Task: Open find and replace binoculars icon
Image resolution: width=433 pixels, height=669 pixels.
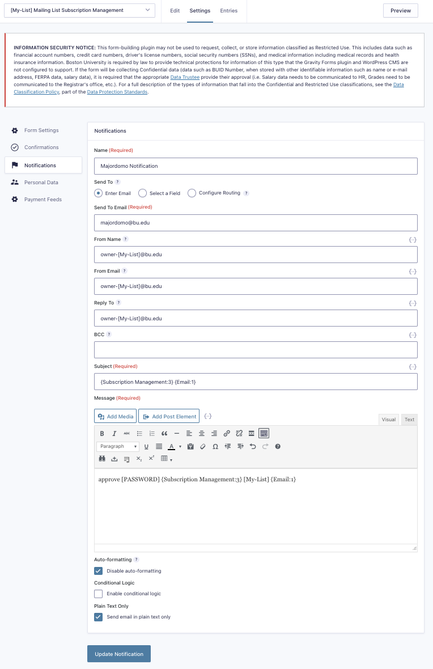Action: click(102, 459)
